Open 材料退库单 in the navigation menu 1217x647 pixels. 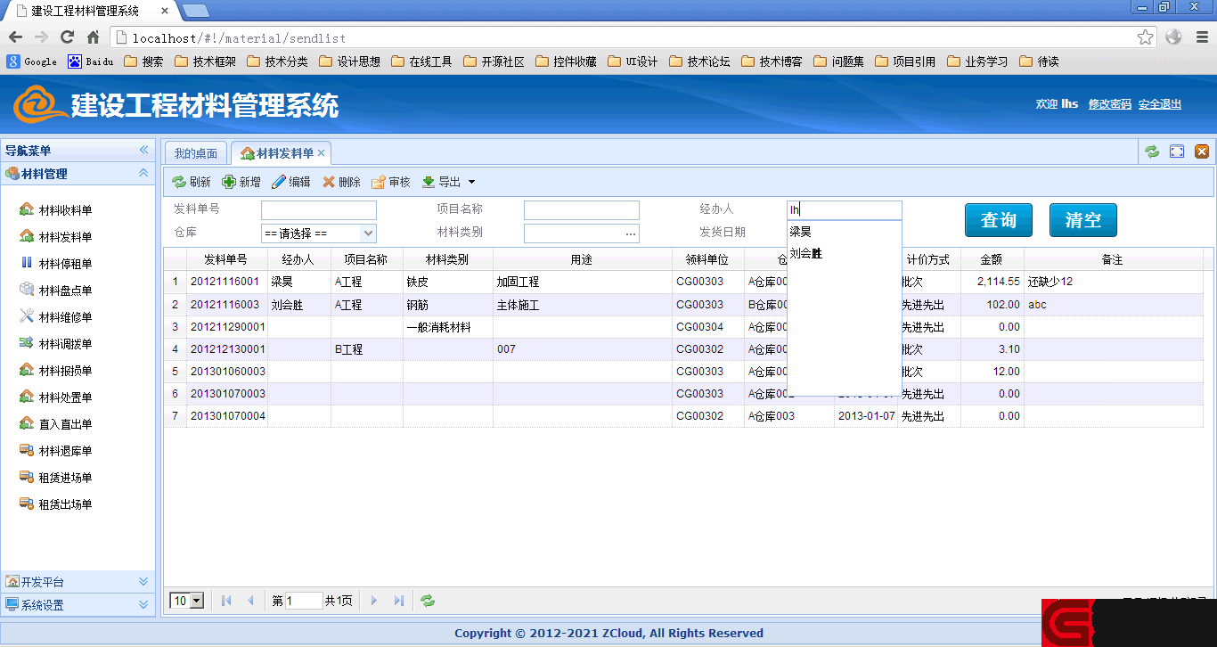point(55,451)
